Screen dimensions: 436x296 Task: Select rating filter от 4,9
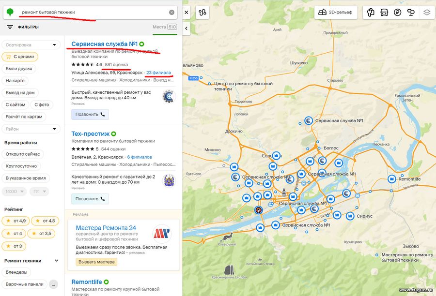[x=16, y=221]
